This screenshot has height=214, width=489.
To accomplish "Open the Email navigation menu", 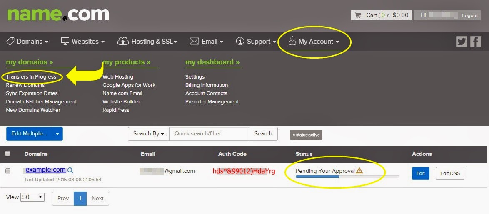I will 207,42.
